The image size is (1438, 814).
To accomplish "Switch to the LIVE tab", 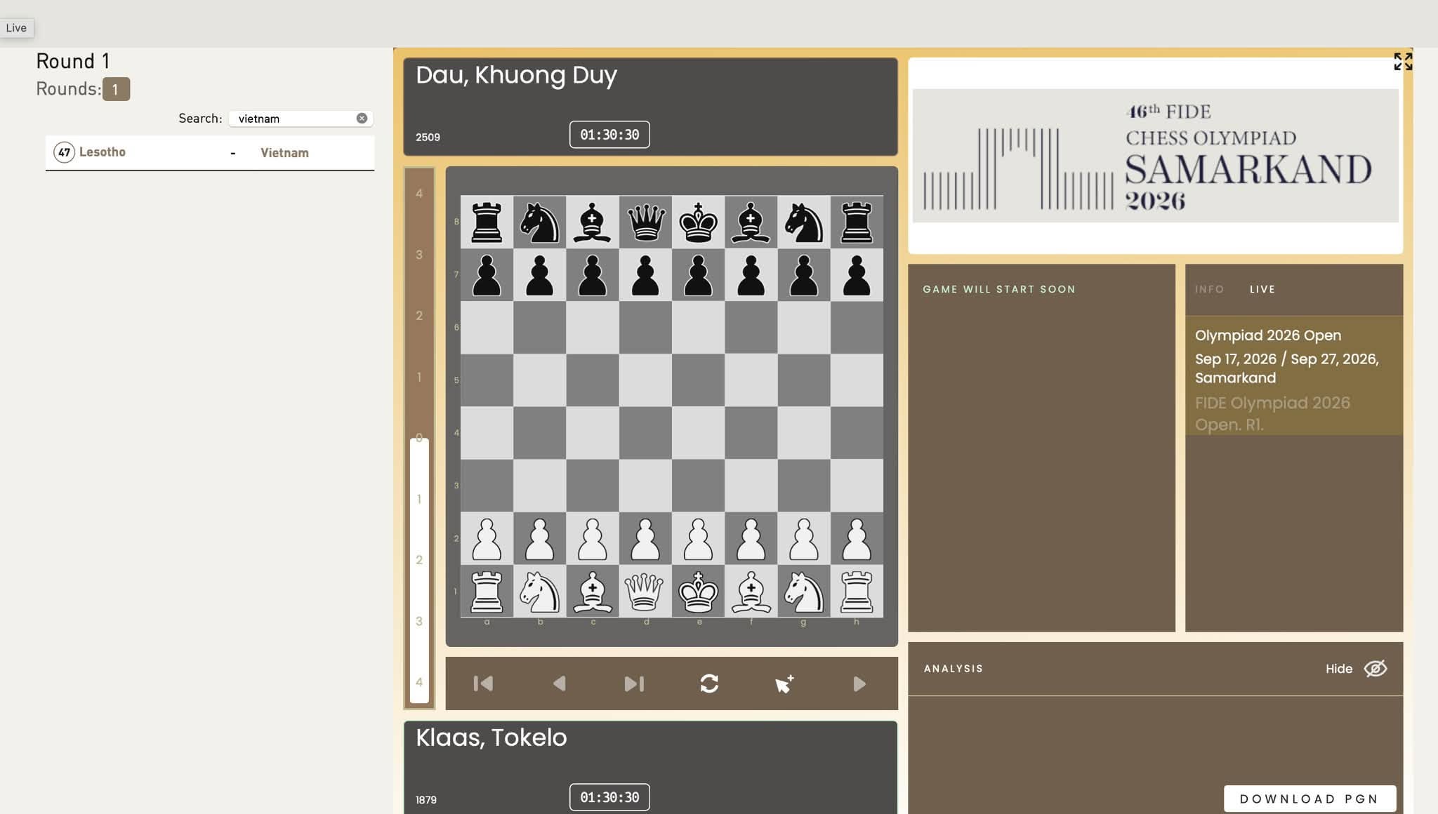I will pos(1262,289).
